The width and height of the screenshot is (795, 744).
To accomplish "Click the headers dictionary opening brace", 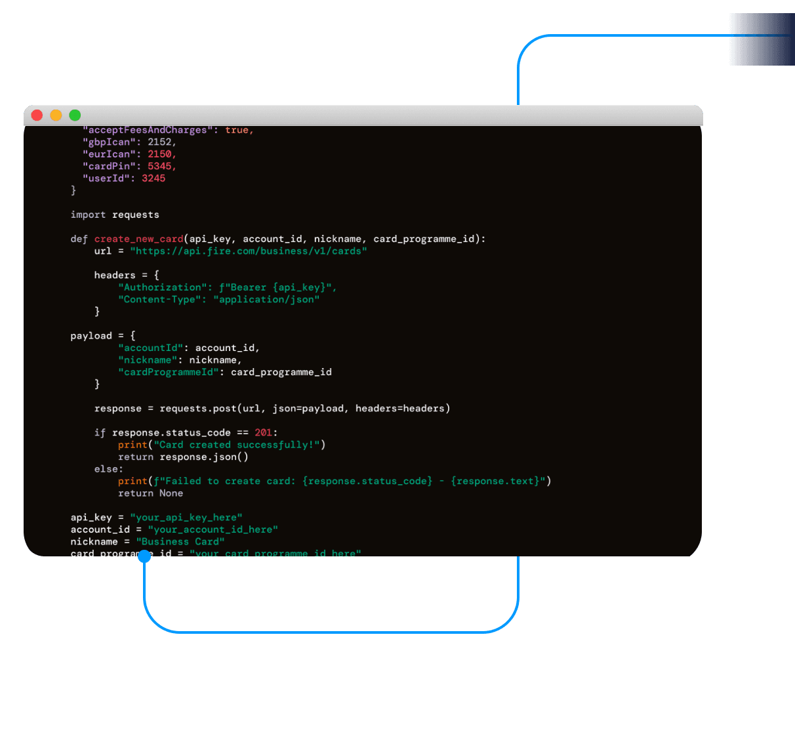I will click(x=157, y=275).
